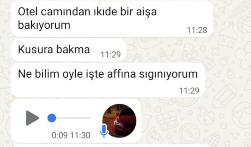Screen dimensions: 251x147
Task: Click the word "affına" in third message
Action: [121, 74]
